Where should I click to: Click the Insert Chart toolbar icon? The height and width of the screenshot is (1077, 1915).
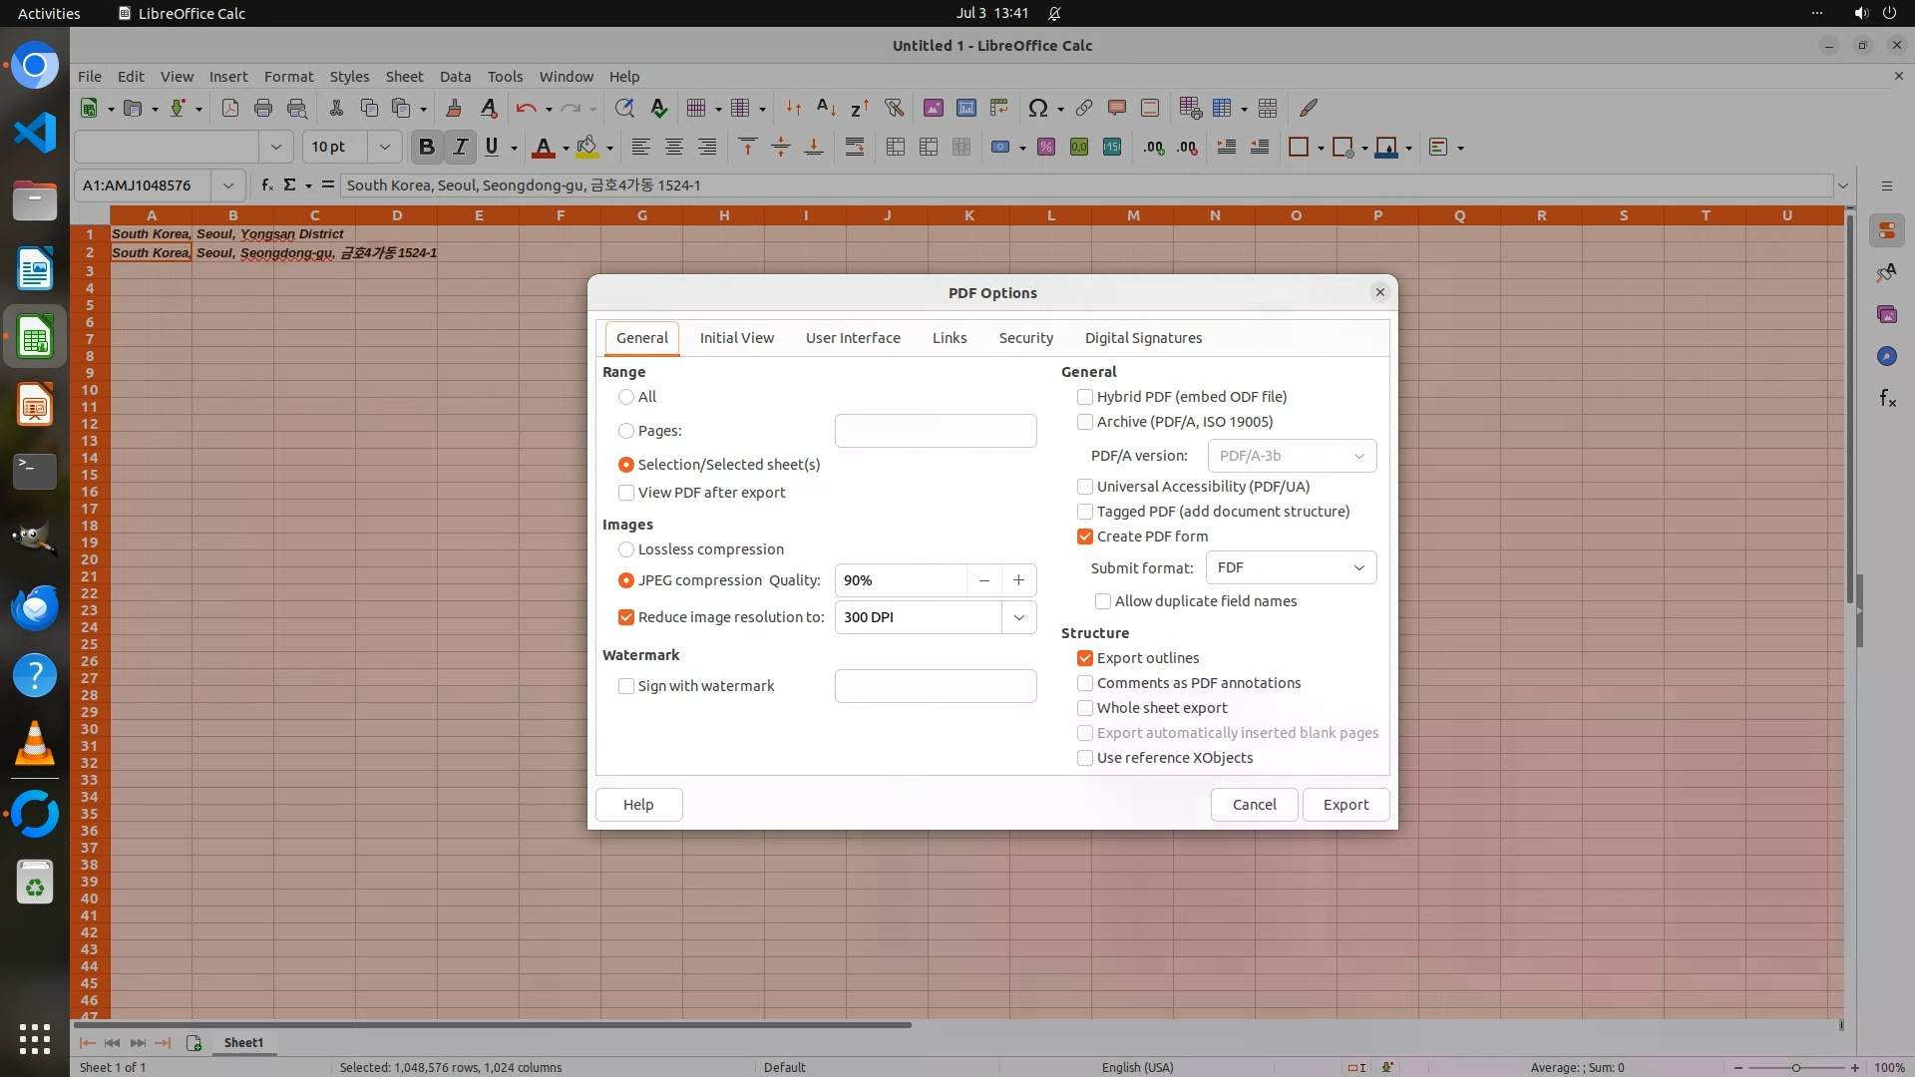[965, 108]
